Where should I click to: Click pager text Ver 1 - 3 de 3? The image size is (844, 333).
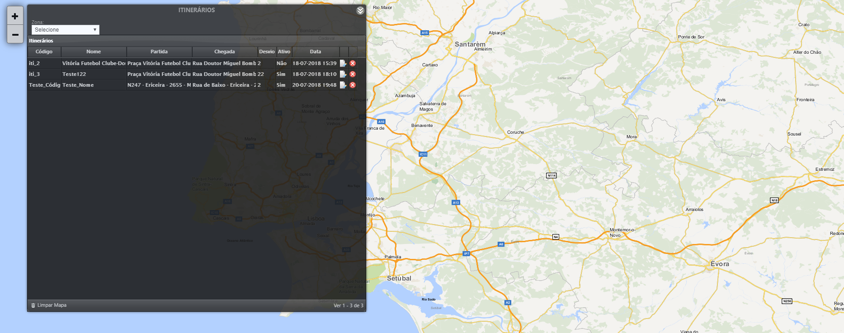(349, 305)
